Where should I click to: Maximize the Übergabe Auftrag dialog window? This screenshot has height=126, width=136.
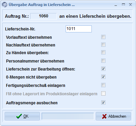(123, 5)
